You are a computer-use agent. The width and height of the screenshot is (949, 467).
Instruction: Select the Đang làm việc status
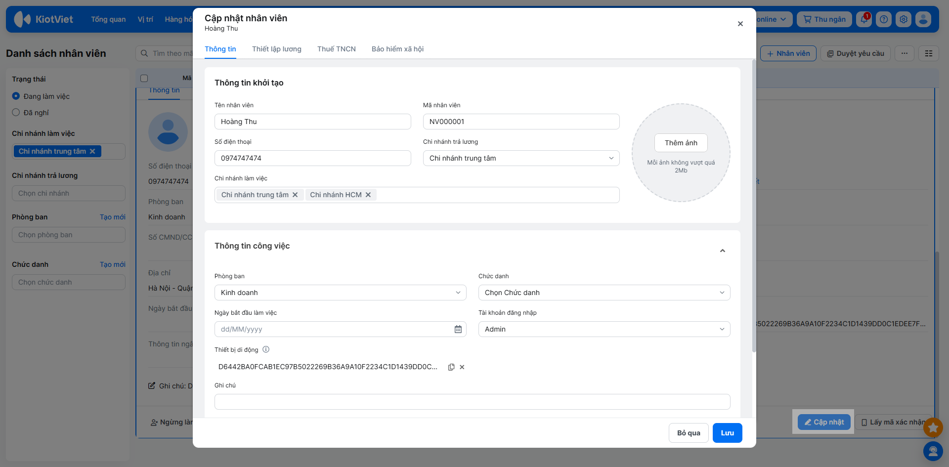point(16,96)
